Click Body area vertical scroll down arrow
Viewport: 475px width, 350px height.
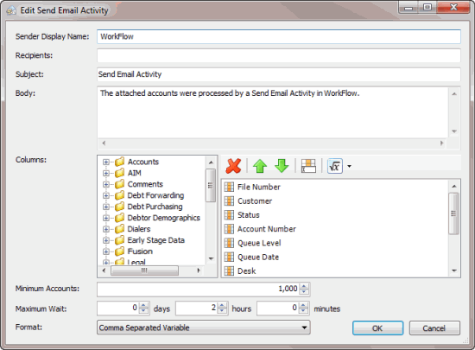pyautogui.click(x=454, y=131)
